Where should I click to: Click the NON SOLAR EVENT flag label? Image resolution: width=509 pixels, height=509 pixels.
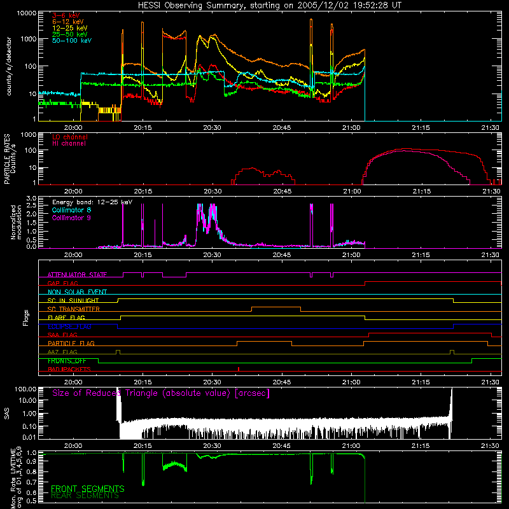click(77, 292)
